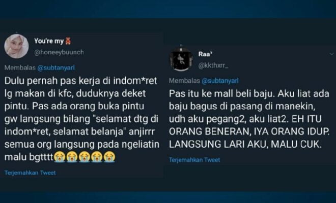336x203 pixels.
Task: Open the @kkthxrr_ profile avatar
Action: pos(181,59)
